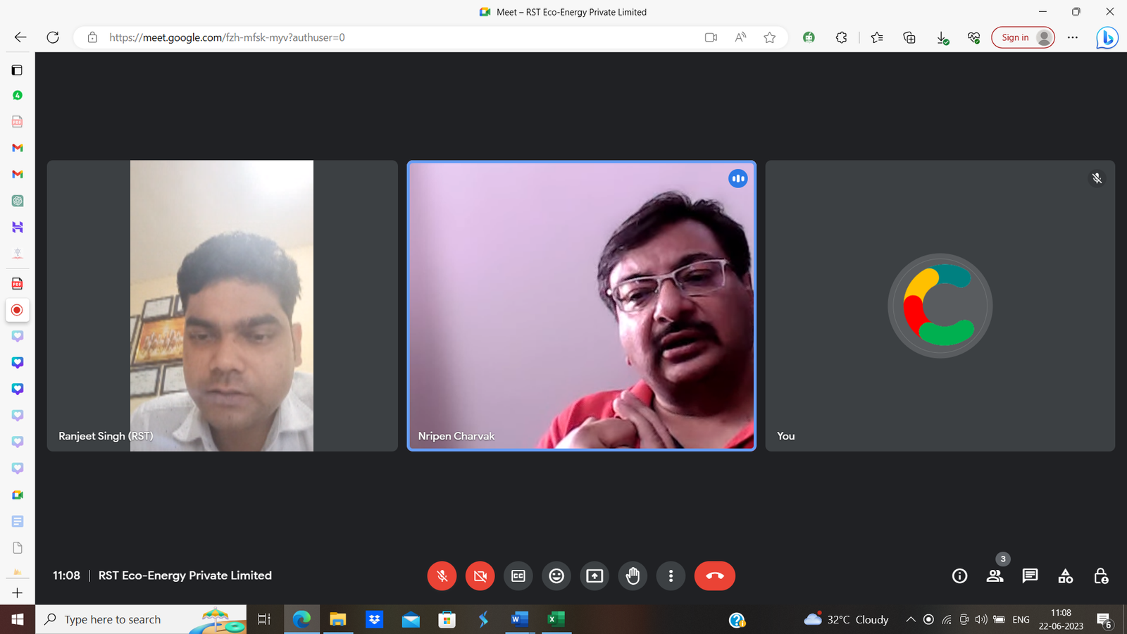Open the ENG language indicator
The width and height of the screenshot is (1127, 634).
pos(1021,619)
